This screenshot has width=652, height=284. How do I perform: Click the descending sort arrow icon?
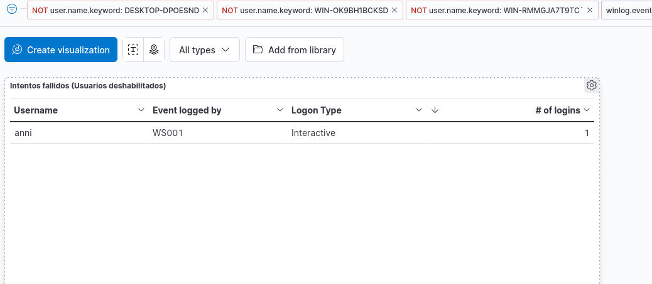tap(435, 110)
